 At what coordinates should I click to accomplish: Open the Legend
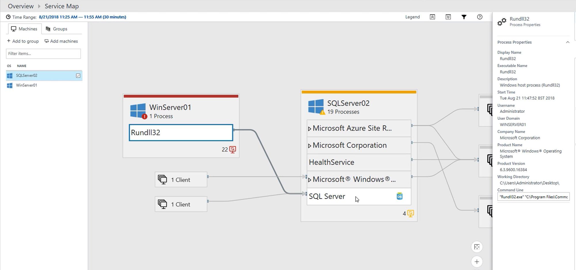[x=412, y=17]
